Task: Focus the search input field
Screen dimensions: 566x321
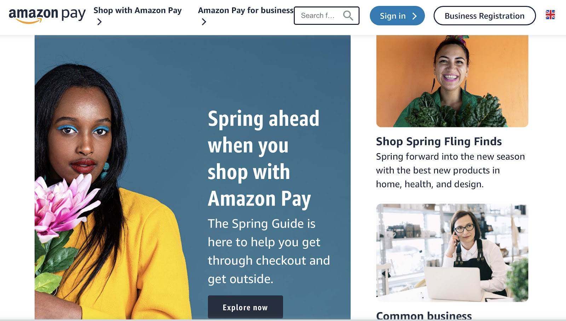Action: click(318, 16)
